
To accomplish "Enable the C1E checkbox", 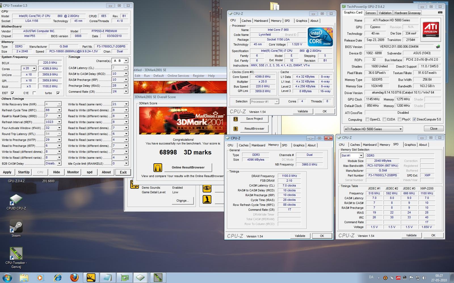I will click(34, 93).
